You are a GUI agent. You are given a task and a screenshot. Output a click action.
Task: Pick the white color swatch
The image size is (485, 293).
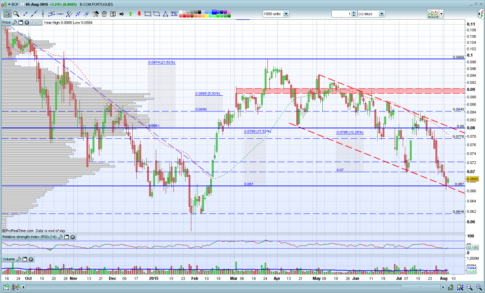[181, 12]
